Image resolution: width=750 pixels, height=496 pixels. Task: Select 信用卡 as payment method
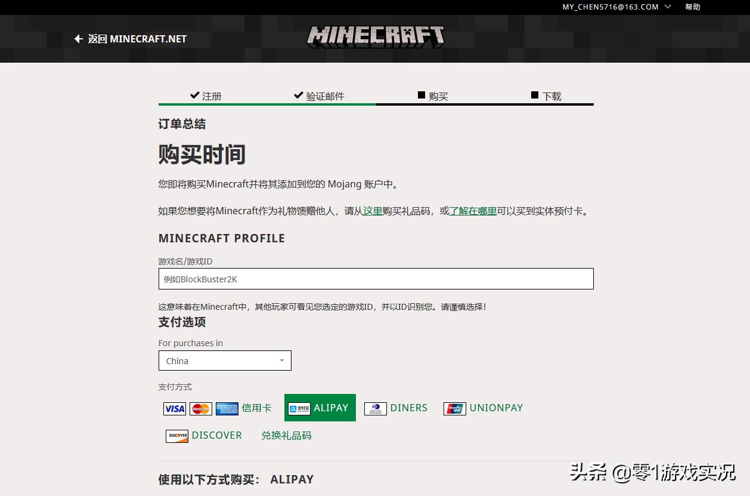[257, 408]
